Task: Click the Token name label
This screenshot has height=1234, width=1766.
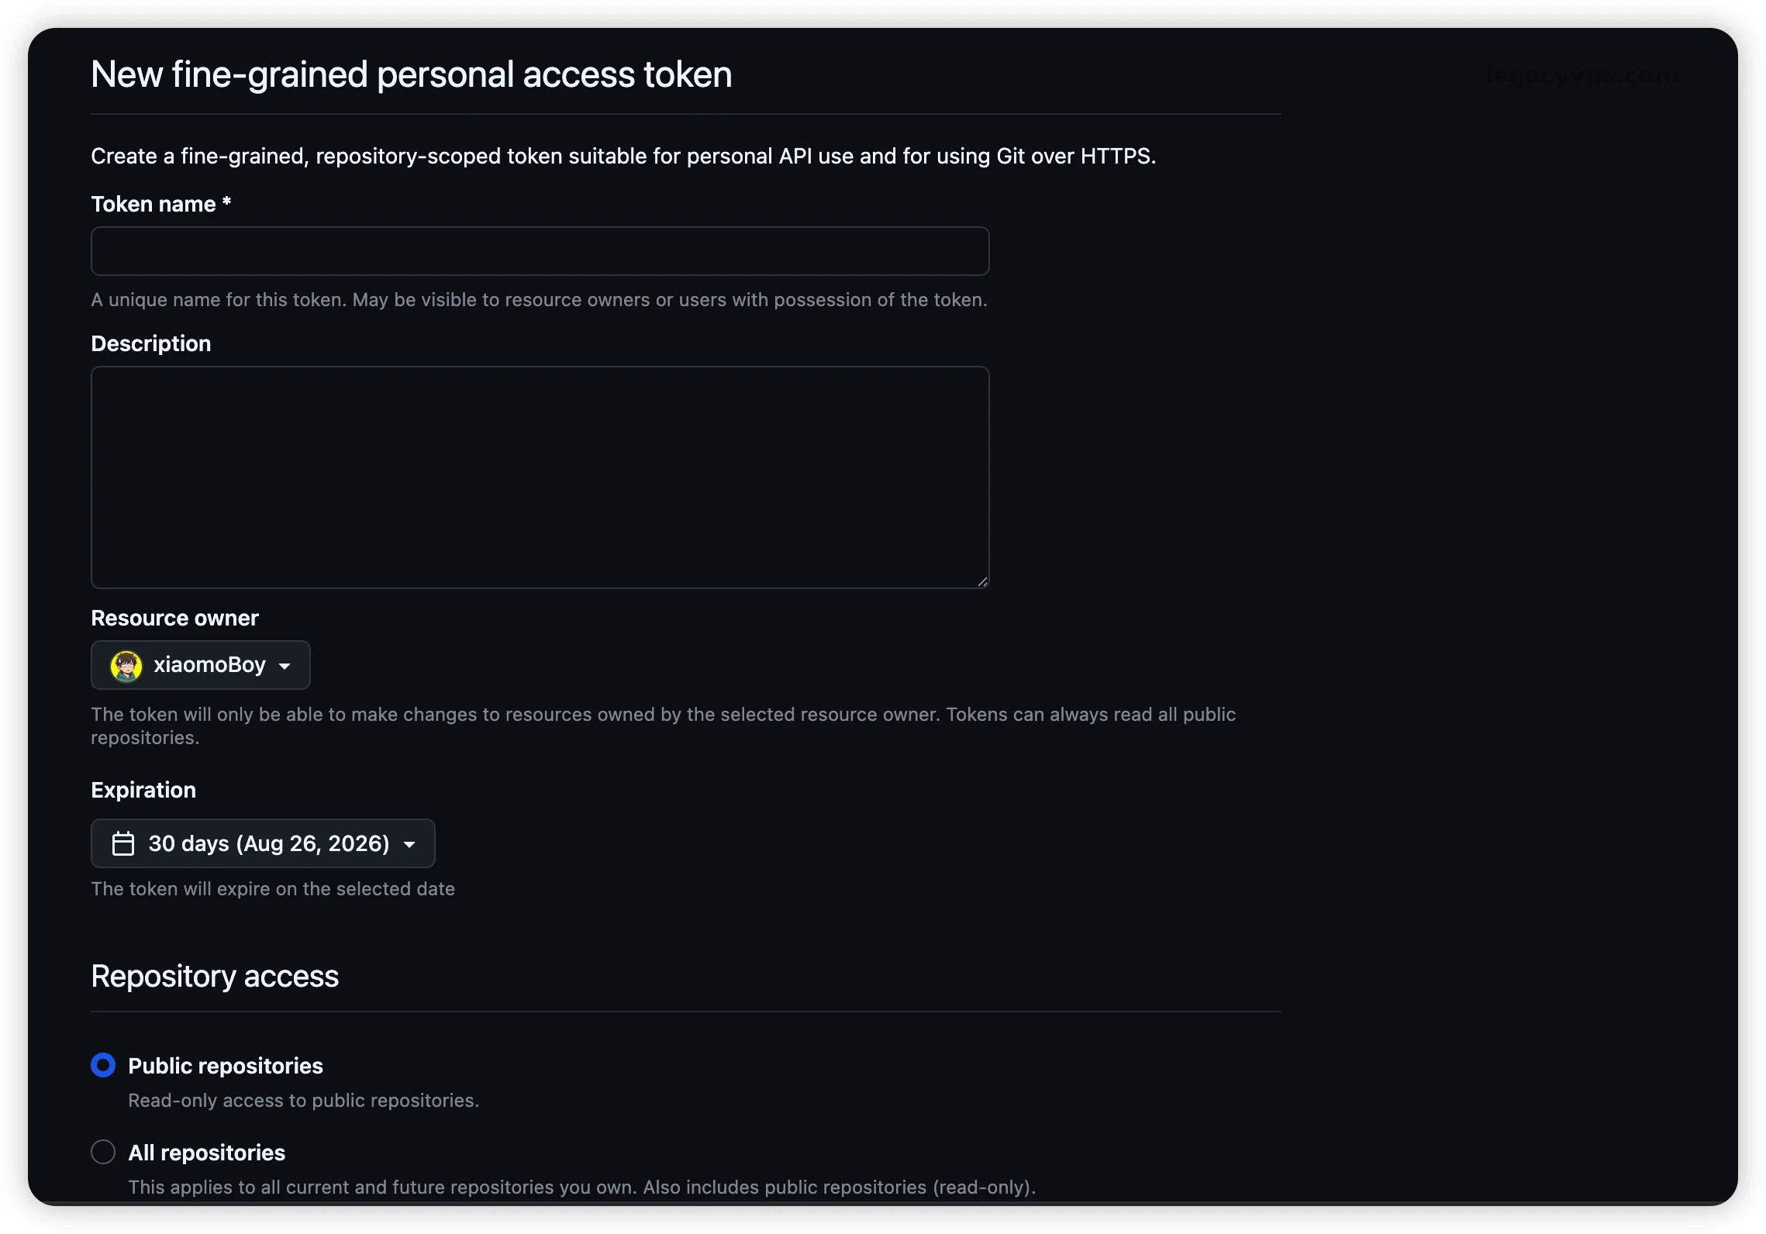Action: tap(161, 204)
